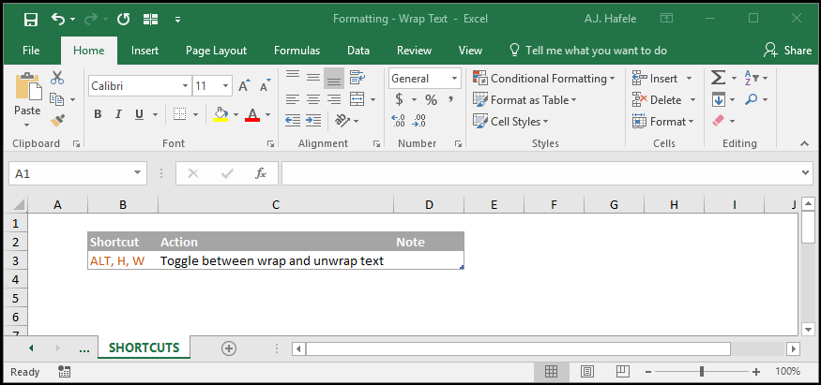Align text right
The height and width of the screenshot is (385, 821).
[334, 99]
